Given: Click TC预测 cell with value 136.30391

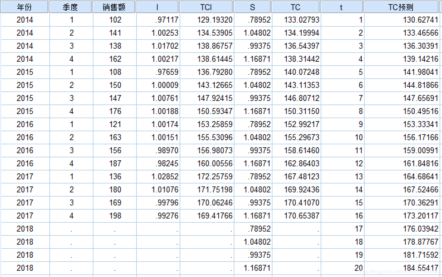Looking at the screenshot, I should (402, 46).
